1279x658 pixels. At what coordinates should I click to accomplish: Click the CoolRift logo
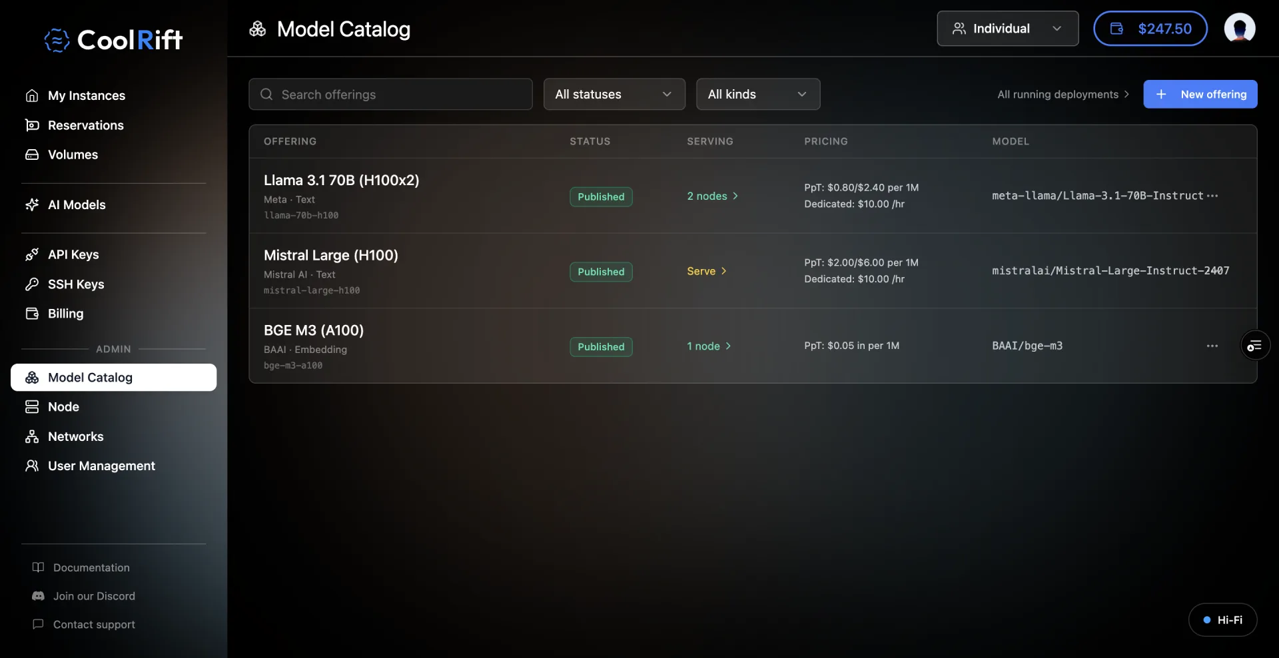pyautogui.click(x=113, y=40)
